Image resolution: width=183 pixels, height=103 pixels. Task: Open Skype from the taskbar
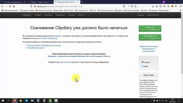click(26, 100)
